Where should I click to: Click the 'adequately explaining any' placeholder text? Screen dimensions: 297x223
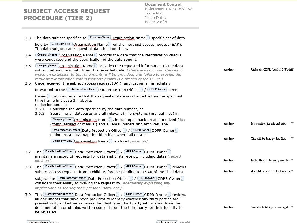pos(146,183)
